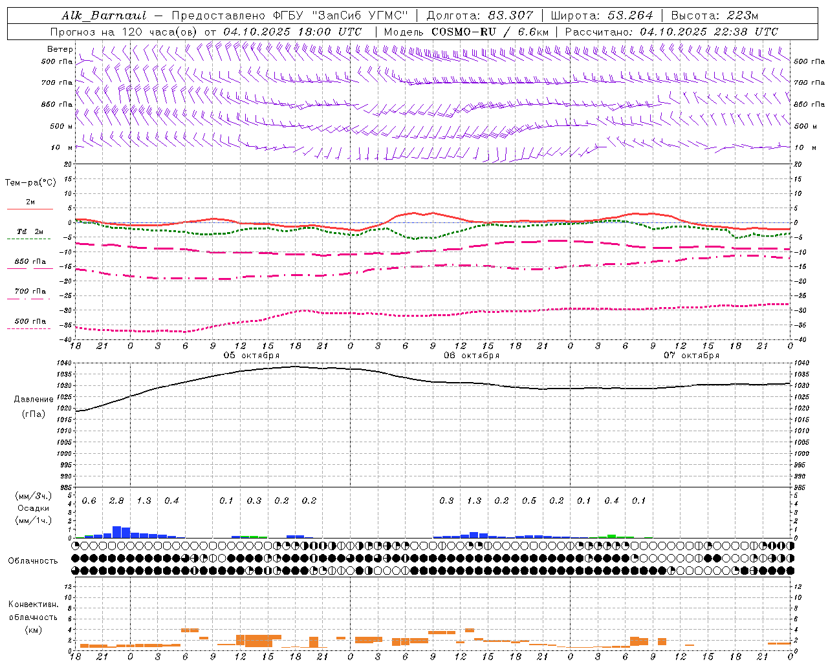Select the Модель COSMO-RU / 6.6км text
Image resolution: width=828 pixels, height=662 pixels.
tap(466, 32)
